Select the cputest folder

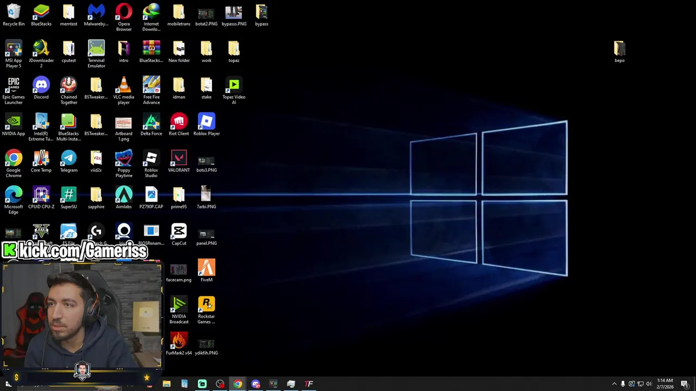69,52
